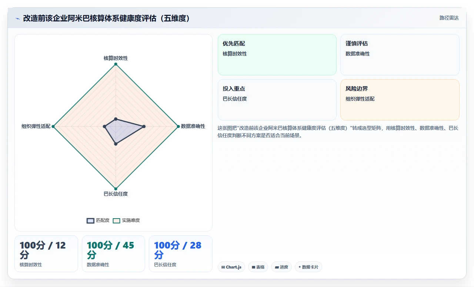Viewport: 474px width, 287px height.
Task: Click the 路径雷达 label in the header
Action: click(449, 18)
